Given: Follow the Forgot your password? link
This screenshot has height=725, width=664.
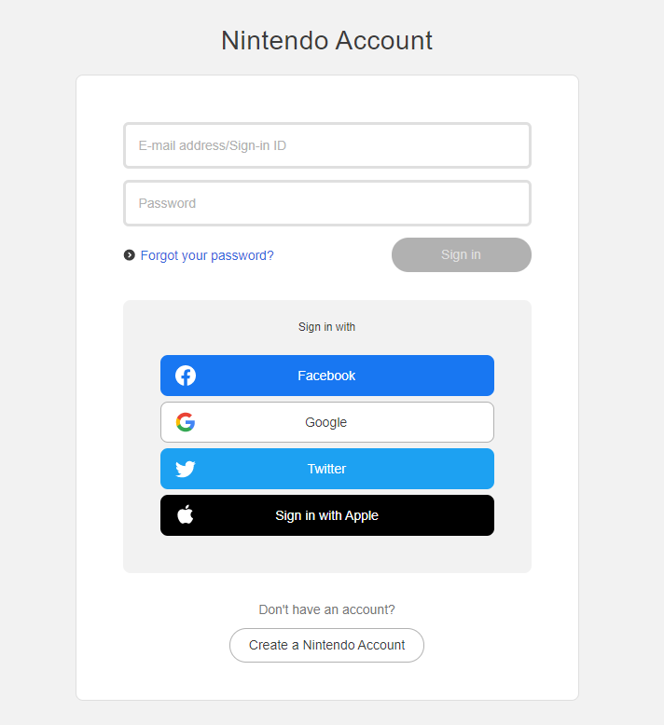Looking at the screenshot, I should pos(207,255).
